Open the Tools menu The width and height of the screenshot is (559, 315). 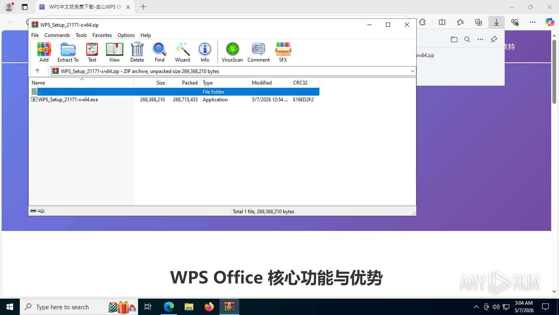click(81, 35)
